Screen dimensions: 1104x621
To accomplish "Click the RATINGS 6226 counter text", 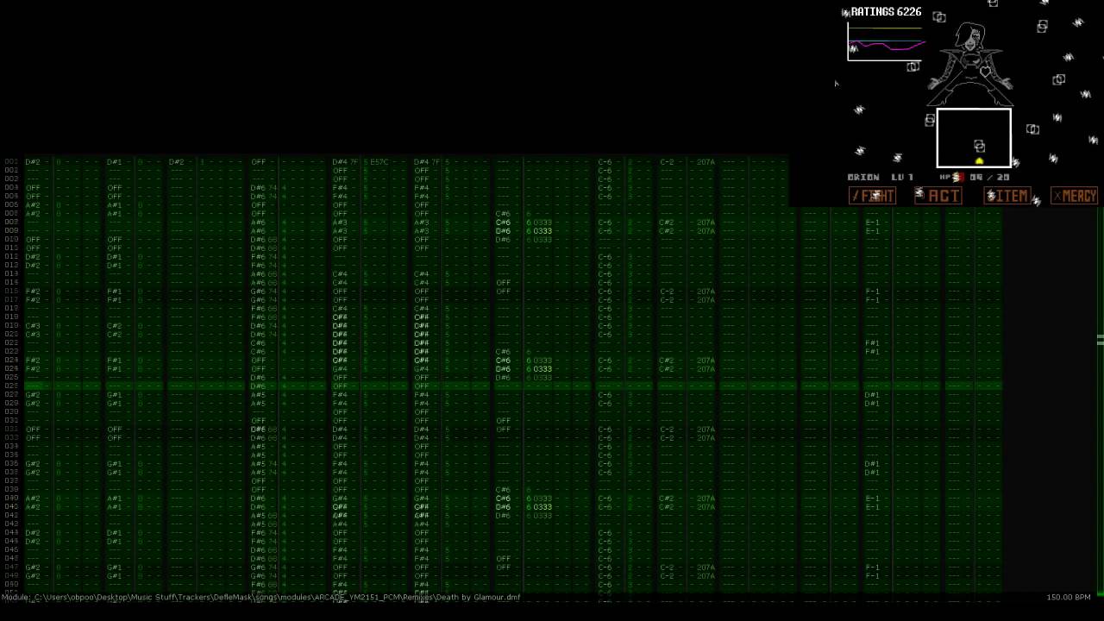I will [x=886, y=12].
